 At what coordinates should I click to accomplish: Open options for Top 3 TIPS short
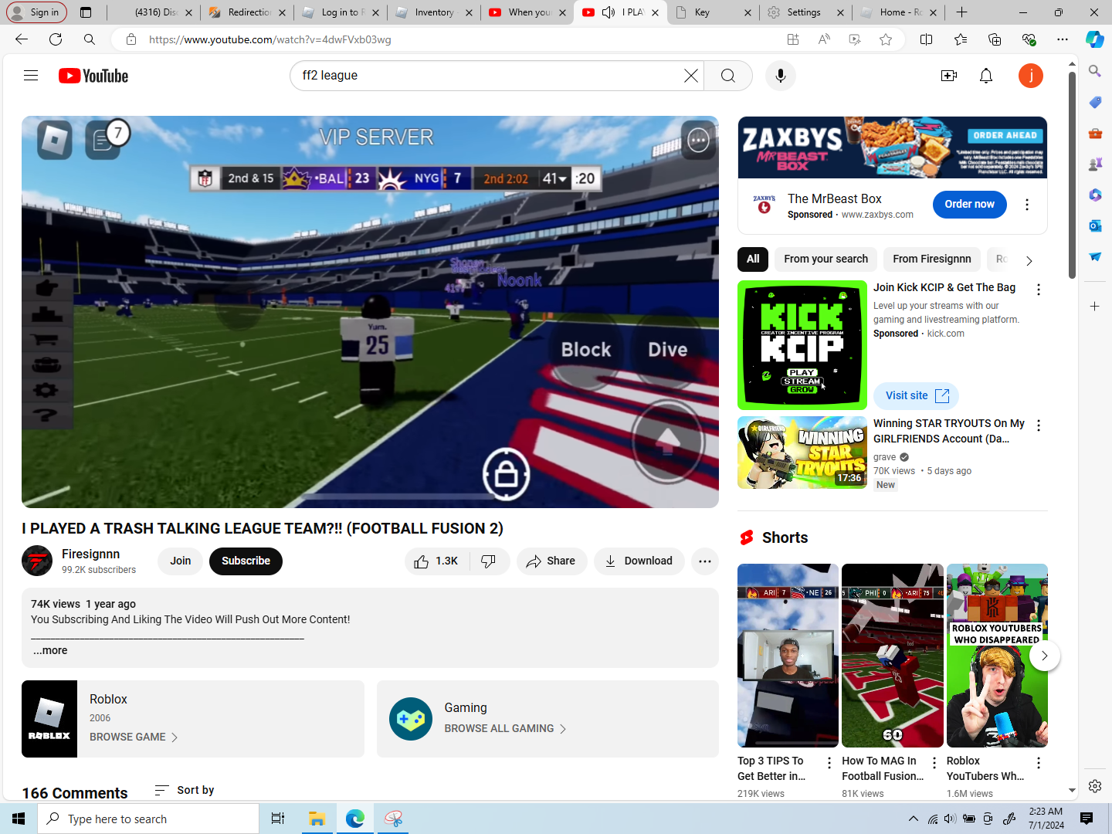pos(829,763)
